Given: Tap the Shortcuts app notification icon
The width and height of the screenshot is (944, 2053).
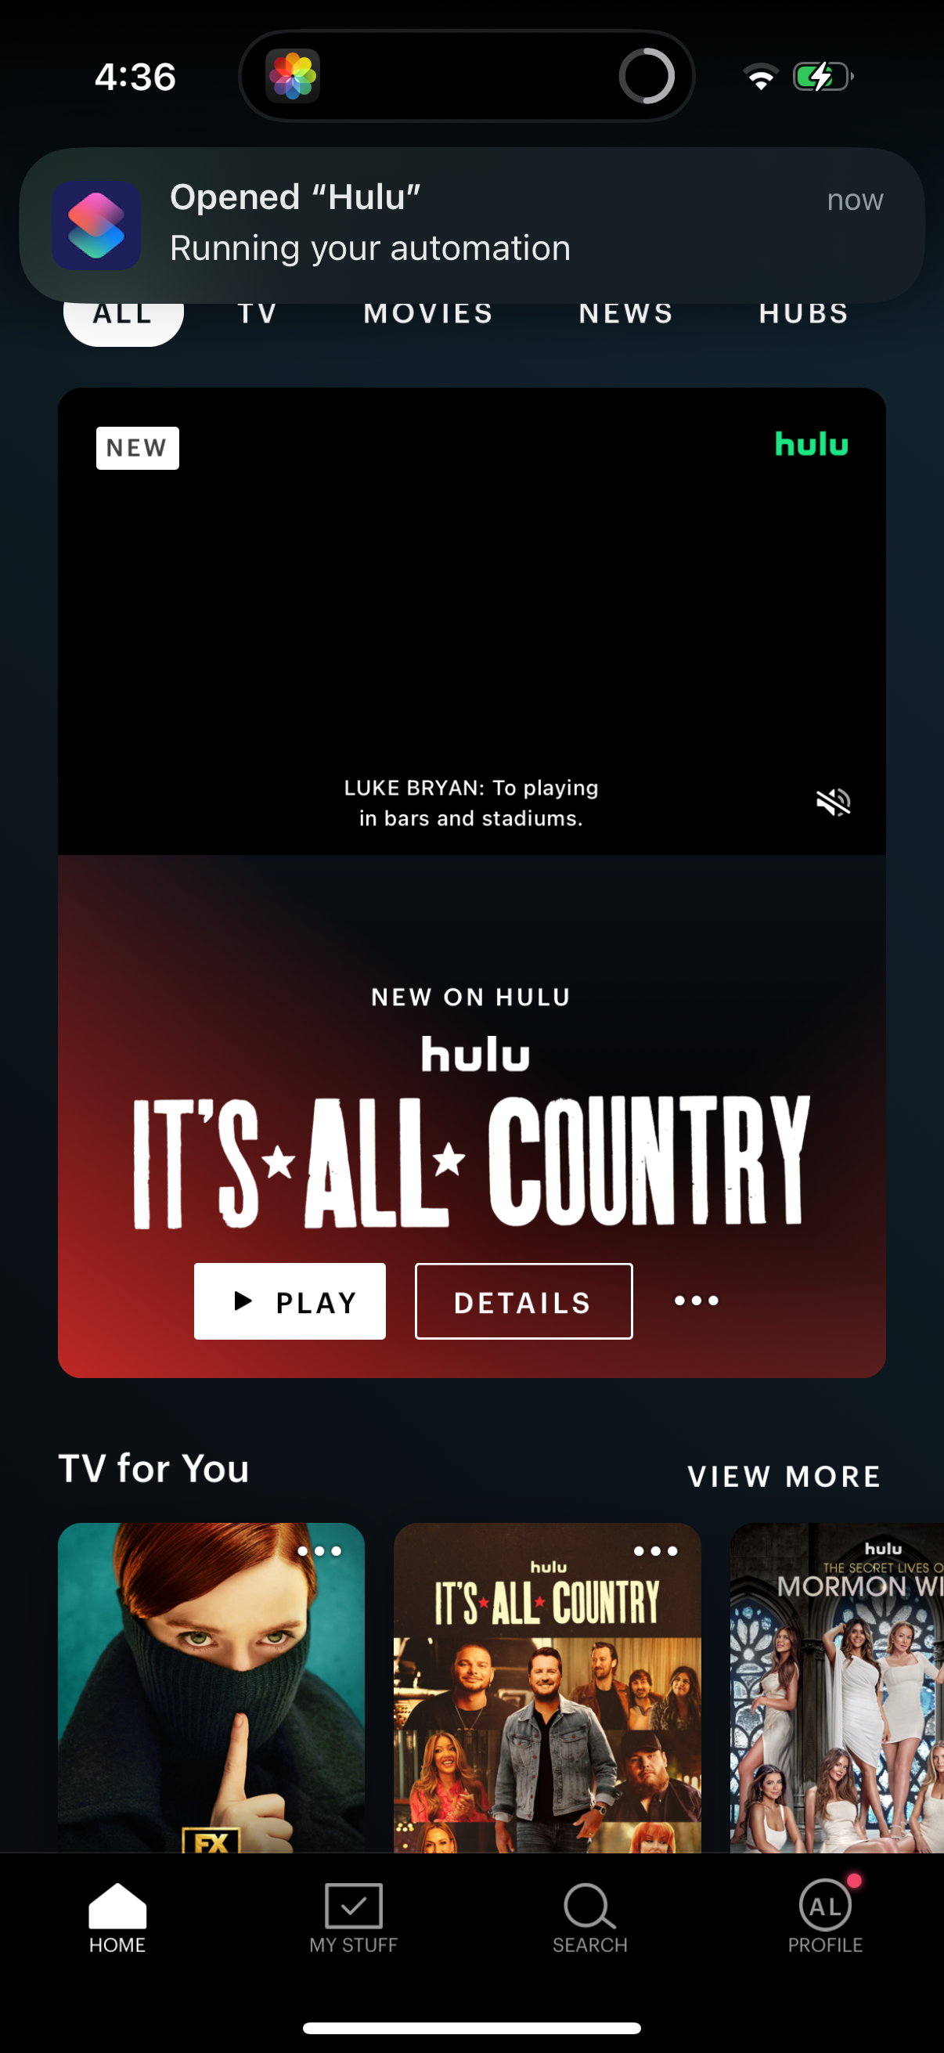Looking at the screenshot, I should (96, 225).
